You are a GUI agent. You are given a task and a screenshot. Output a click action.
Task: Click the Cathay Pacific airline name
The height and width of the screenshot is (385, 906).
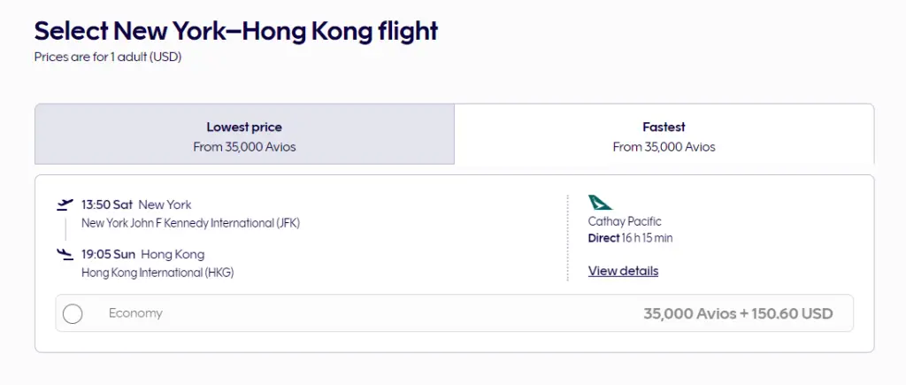point(625,221)
